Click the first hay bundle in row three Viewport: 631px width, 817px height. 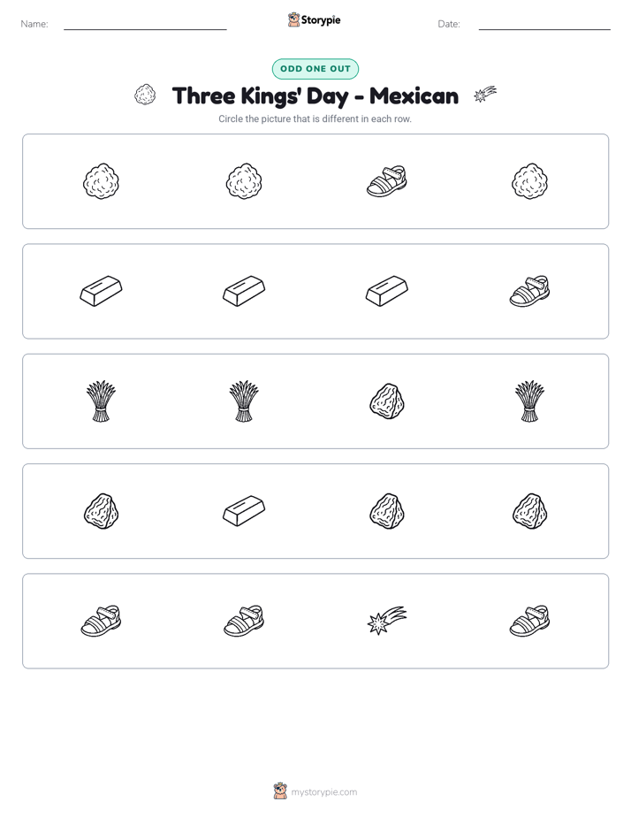coord(101,401)
